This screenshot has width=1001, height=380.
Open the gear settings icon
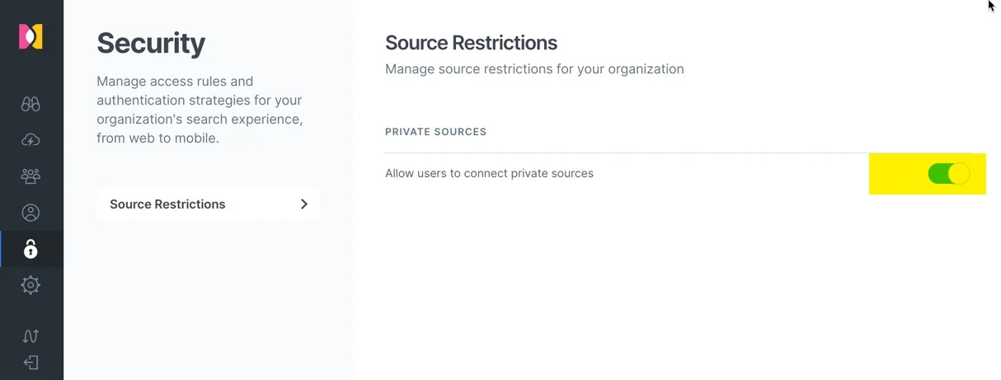point(31,285)
